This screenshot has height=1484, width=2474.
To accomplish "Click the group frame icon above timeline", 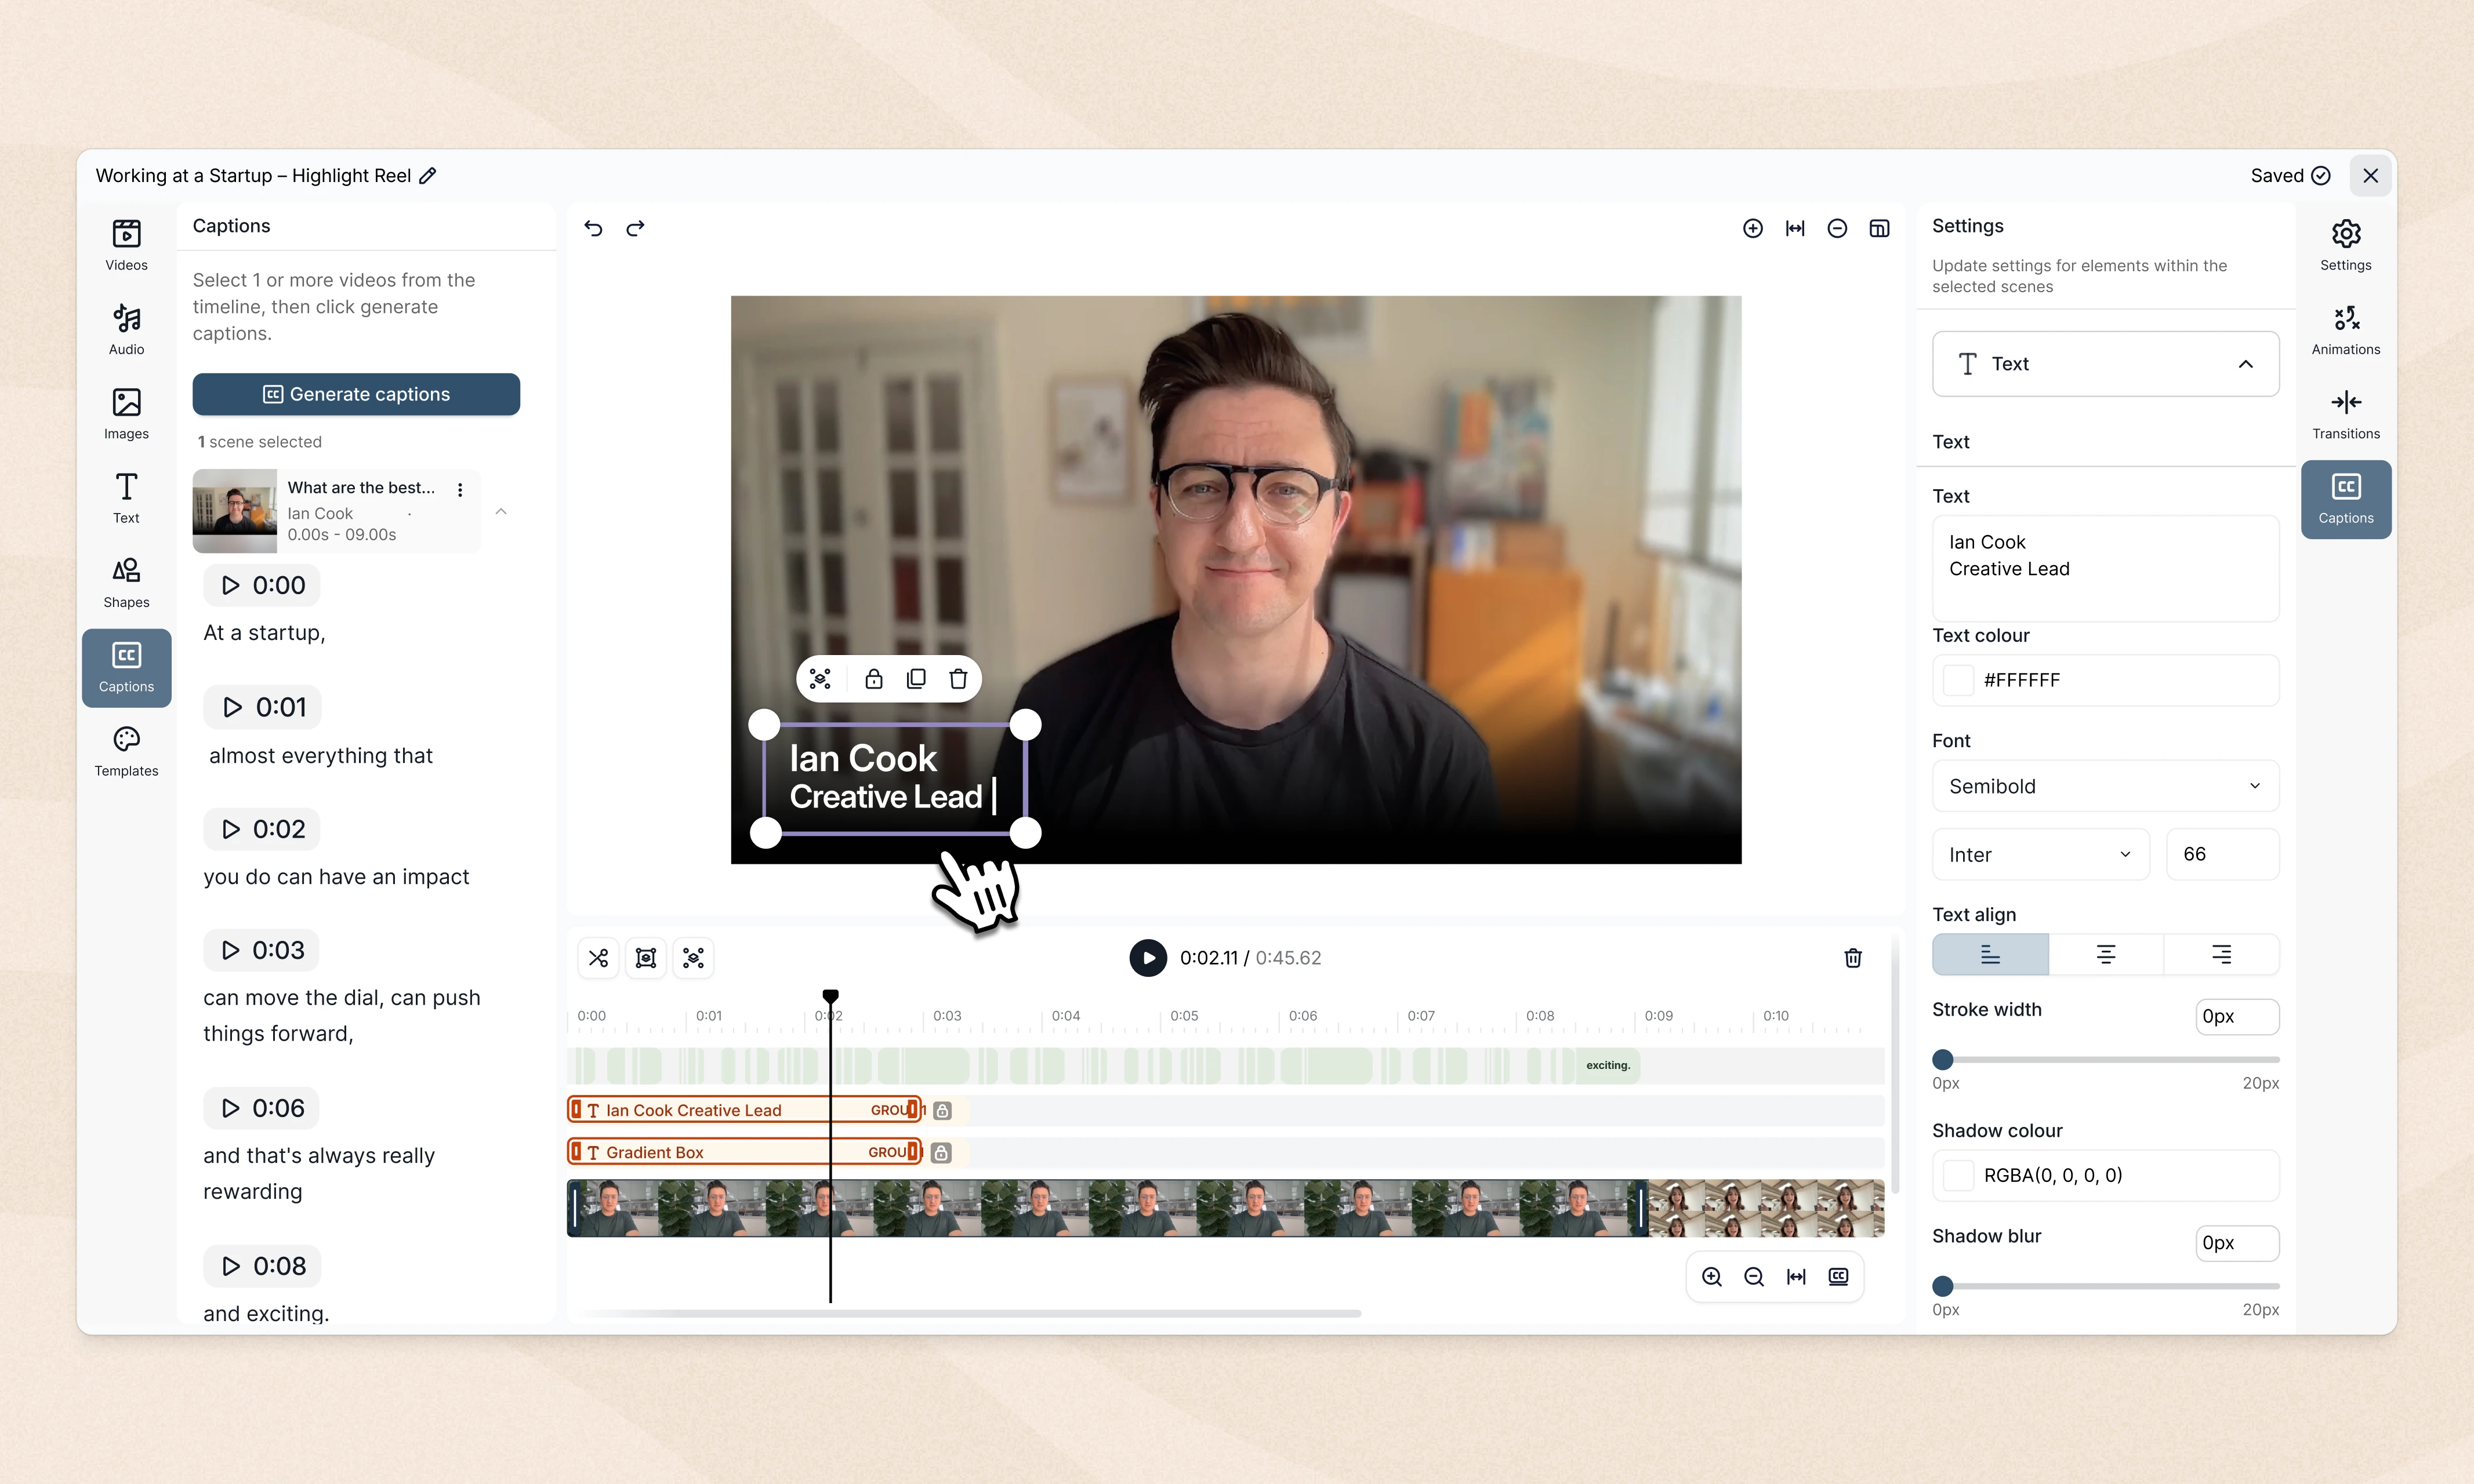I will (x=646, y=958).
